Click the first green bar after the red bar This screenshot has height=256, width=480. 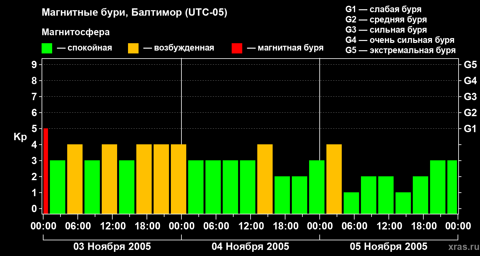tap(58, 187)
